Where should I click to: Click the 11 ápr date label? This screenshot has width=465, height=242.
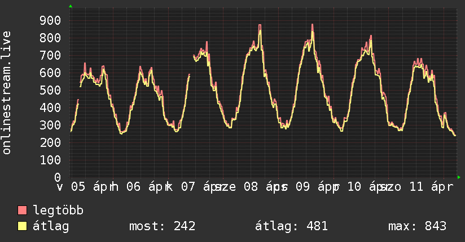point(430,187)
